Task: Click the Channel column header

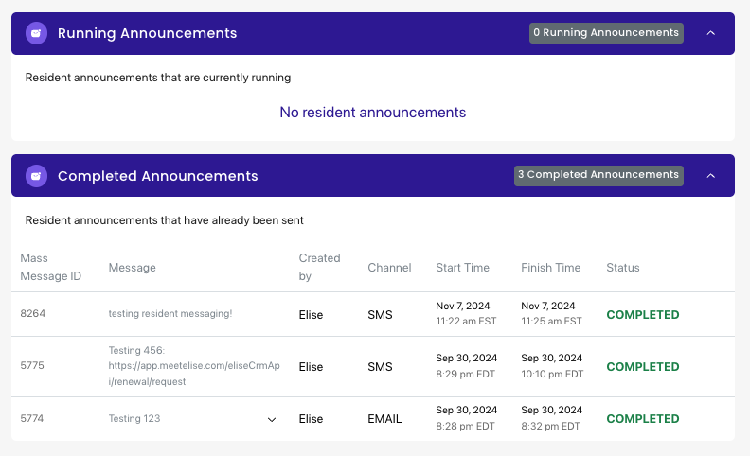Action: (389, 268)
